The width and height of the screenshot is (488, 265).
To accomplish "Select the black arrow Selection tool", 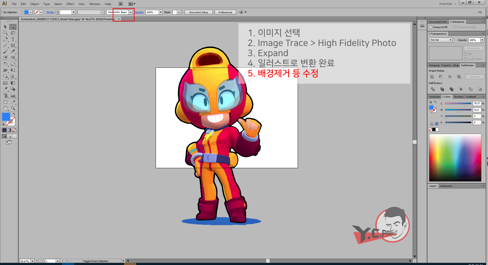I will [x=5, y=27].
